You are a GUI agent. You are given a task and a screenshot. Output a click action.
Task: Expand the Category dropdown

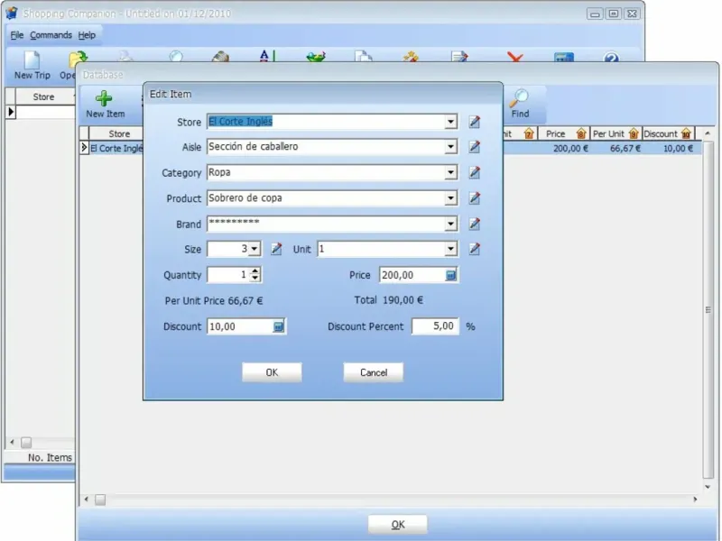[x=450, y=173]
